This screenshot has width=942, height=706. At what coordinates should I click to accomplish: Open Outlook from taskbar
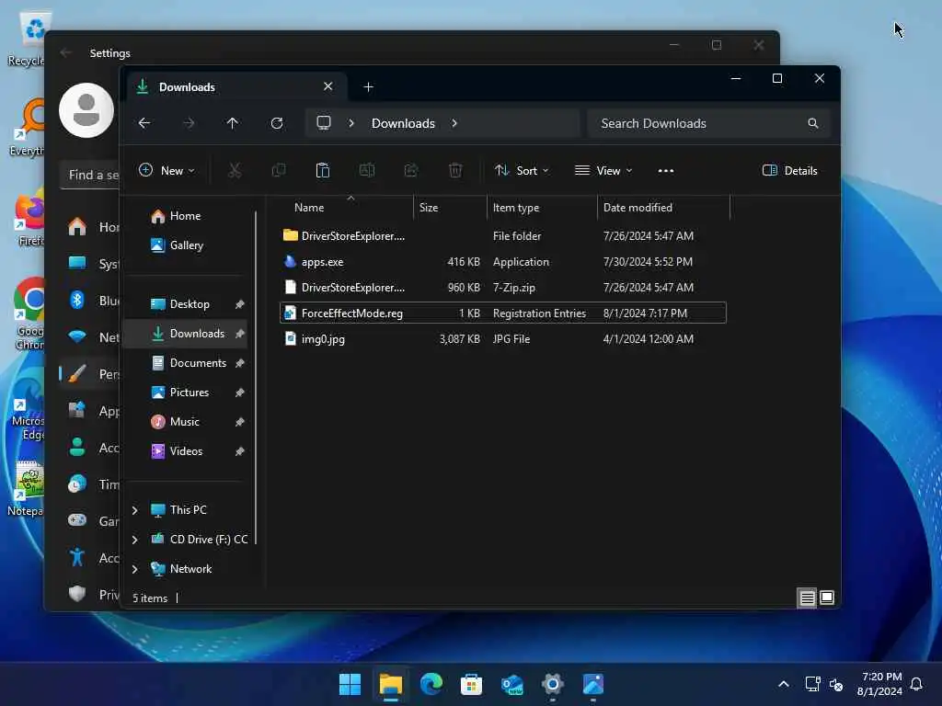point(511,684)
